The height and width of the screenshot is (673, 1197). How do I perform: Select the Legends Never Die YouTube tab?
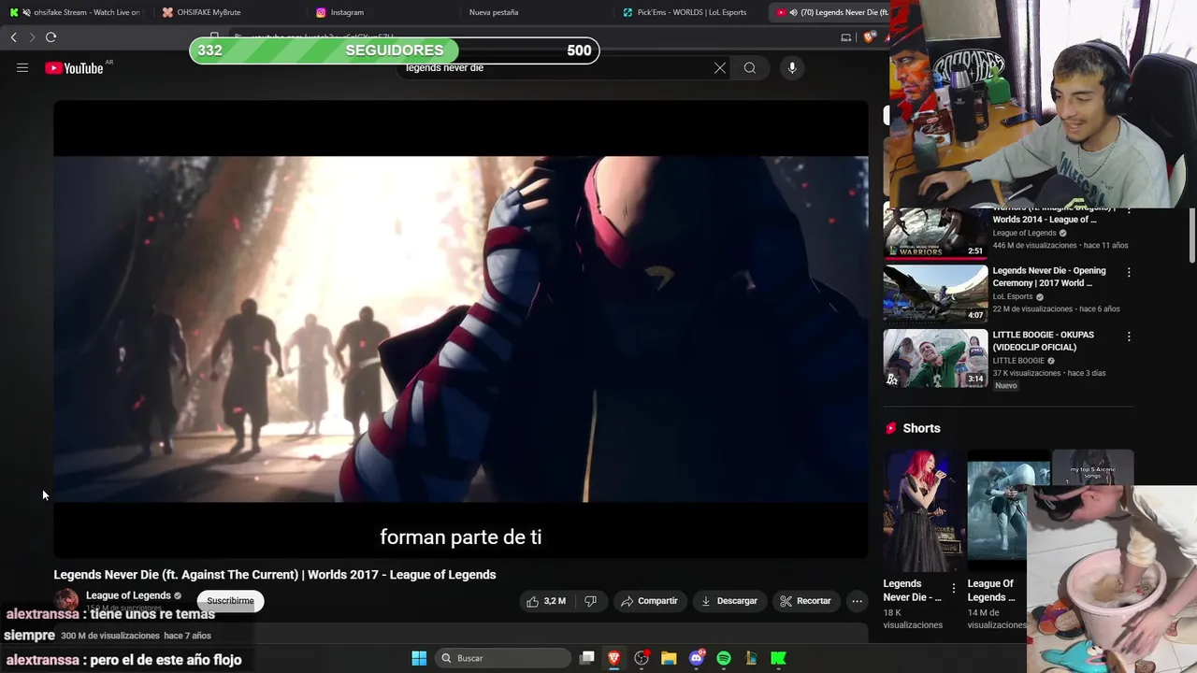[829, 12]
